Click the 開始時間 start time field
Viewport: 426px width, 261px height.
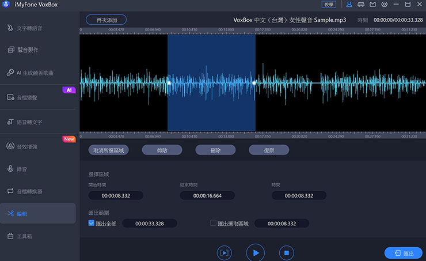116,195
